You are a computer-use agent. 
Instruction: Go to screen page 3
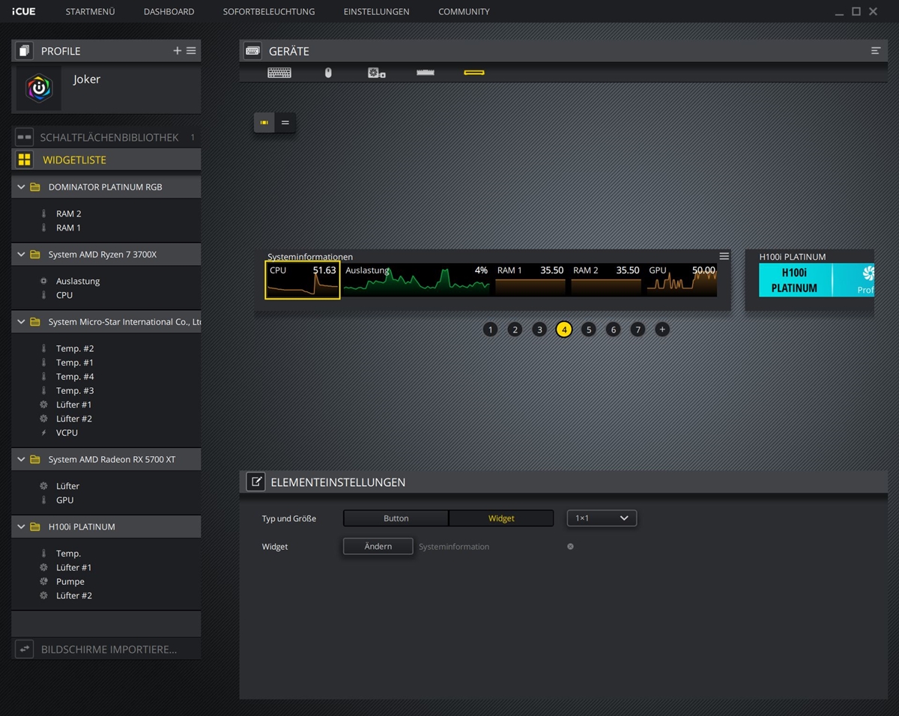point(539,330)
